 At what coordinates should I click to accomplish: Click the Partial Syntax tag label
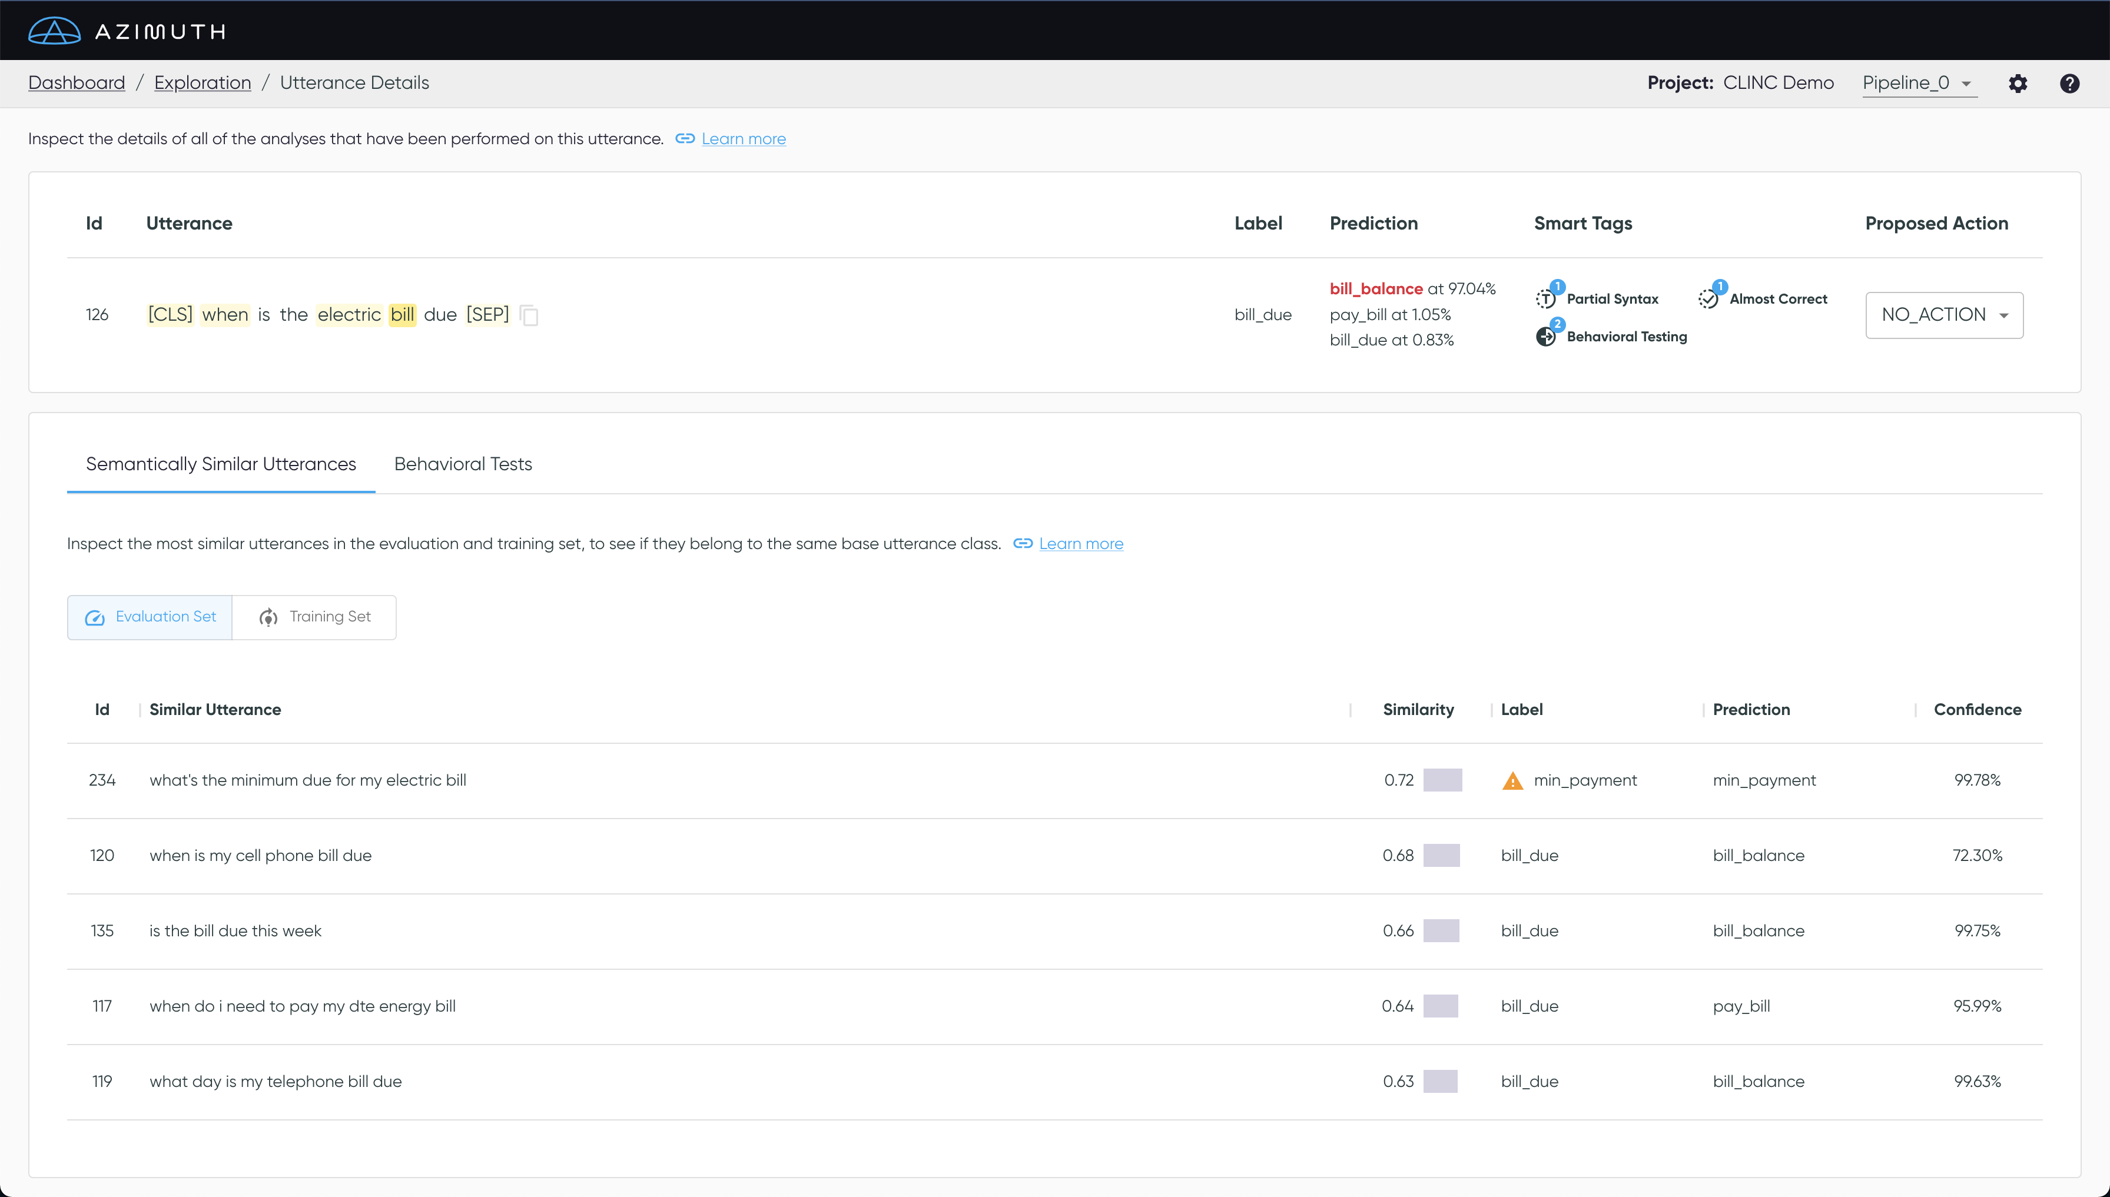[x=1612, y=299]
